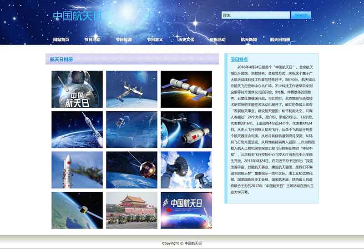Open 航天日相册 in the navigation bar
The width and height of the screenshot is (364, 249).
pos(280,40)
